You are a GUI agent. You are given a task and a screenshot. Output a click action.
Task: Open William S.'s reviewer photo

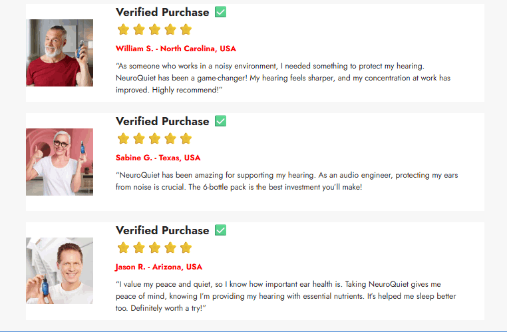tap(59, 53)
